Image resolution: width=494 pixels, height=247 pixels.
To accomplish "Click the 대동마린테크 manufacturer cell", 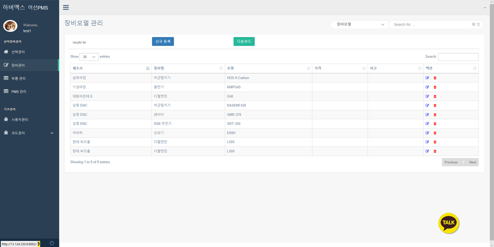I will tap(111, 96).
